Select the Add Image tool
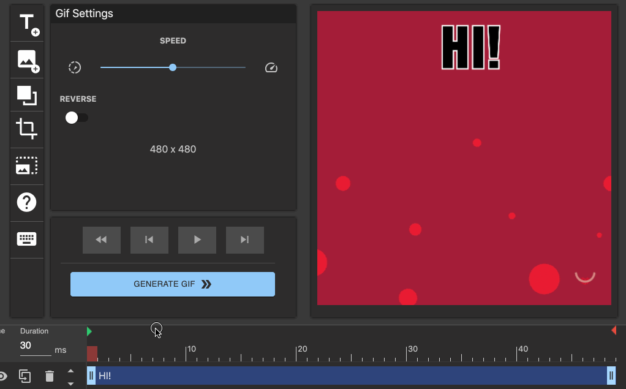626x389 pixels. click(26, 59)
